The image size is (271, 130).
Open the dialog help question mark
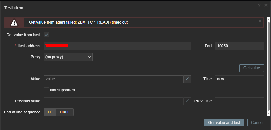(x=259, y=5)
